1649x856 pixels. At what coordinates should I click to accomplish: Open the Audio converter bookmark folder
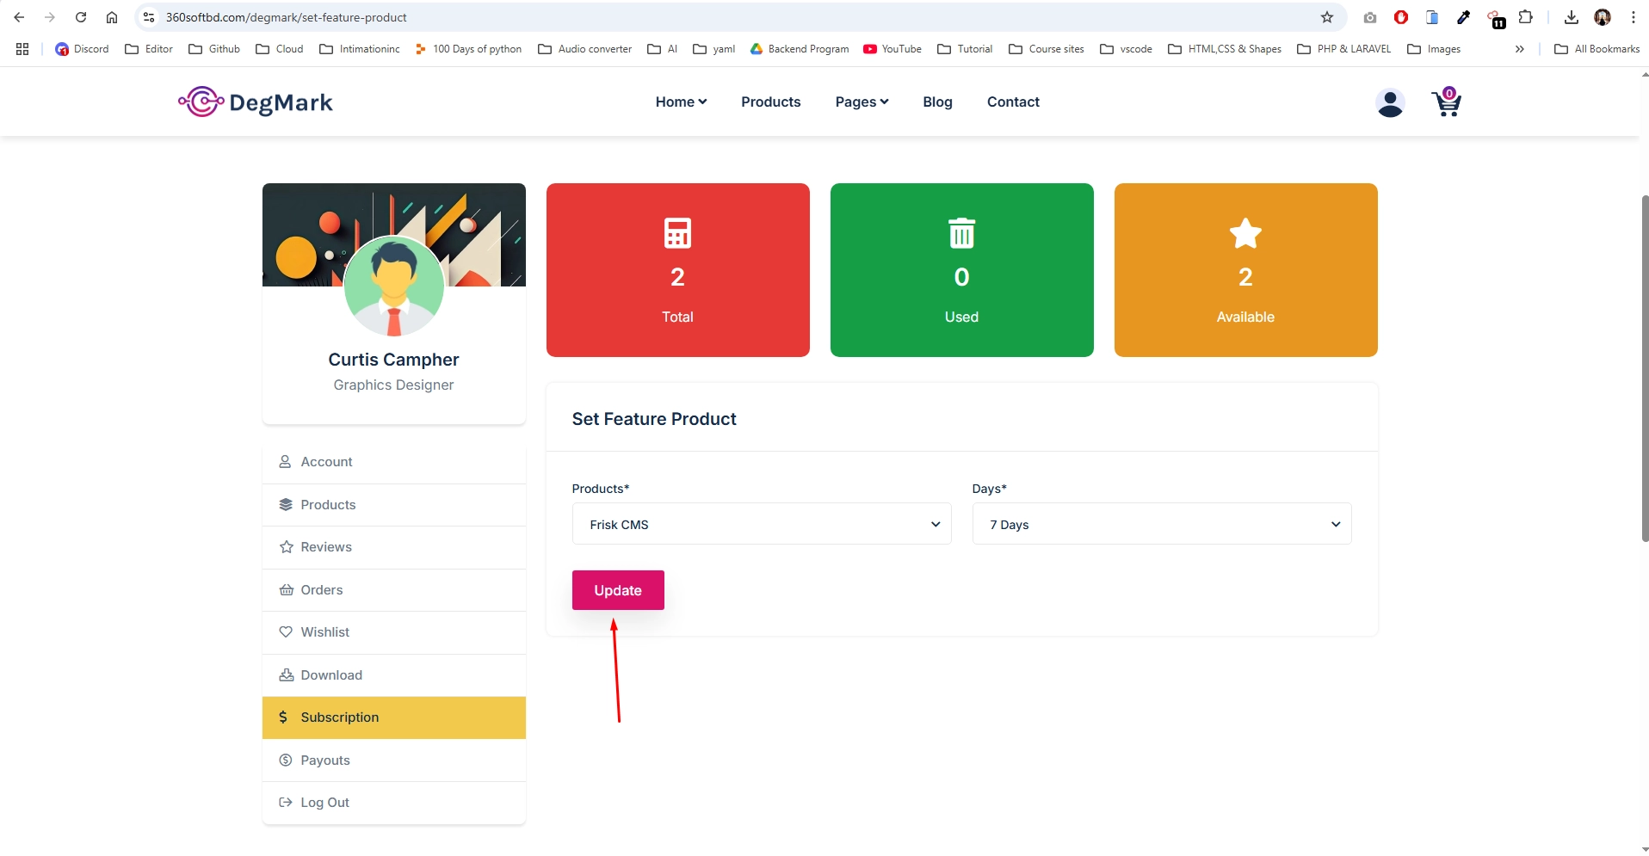(x=585, y=49)
